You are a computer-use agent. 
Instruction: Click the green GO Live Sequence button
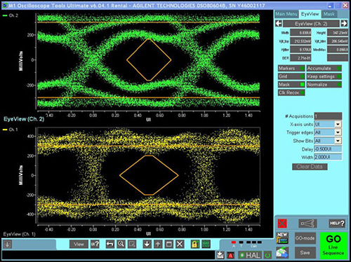[333, 245]
